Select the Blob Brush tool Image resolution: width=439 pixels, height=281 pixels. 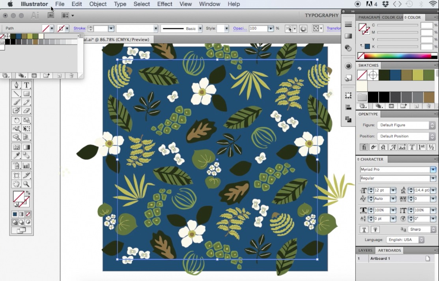pos(16,111)
